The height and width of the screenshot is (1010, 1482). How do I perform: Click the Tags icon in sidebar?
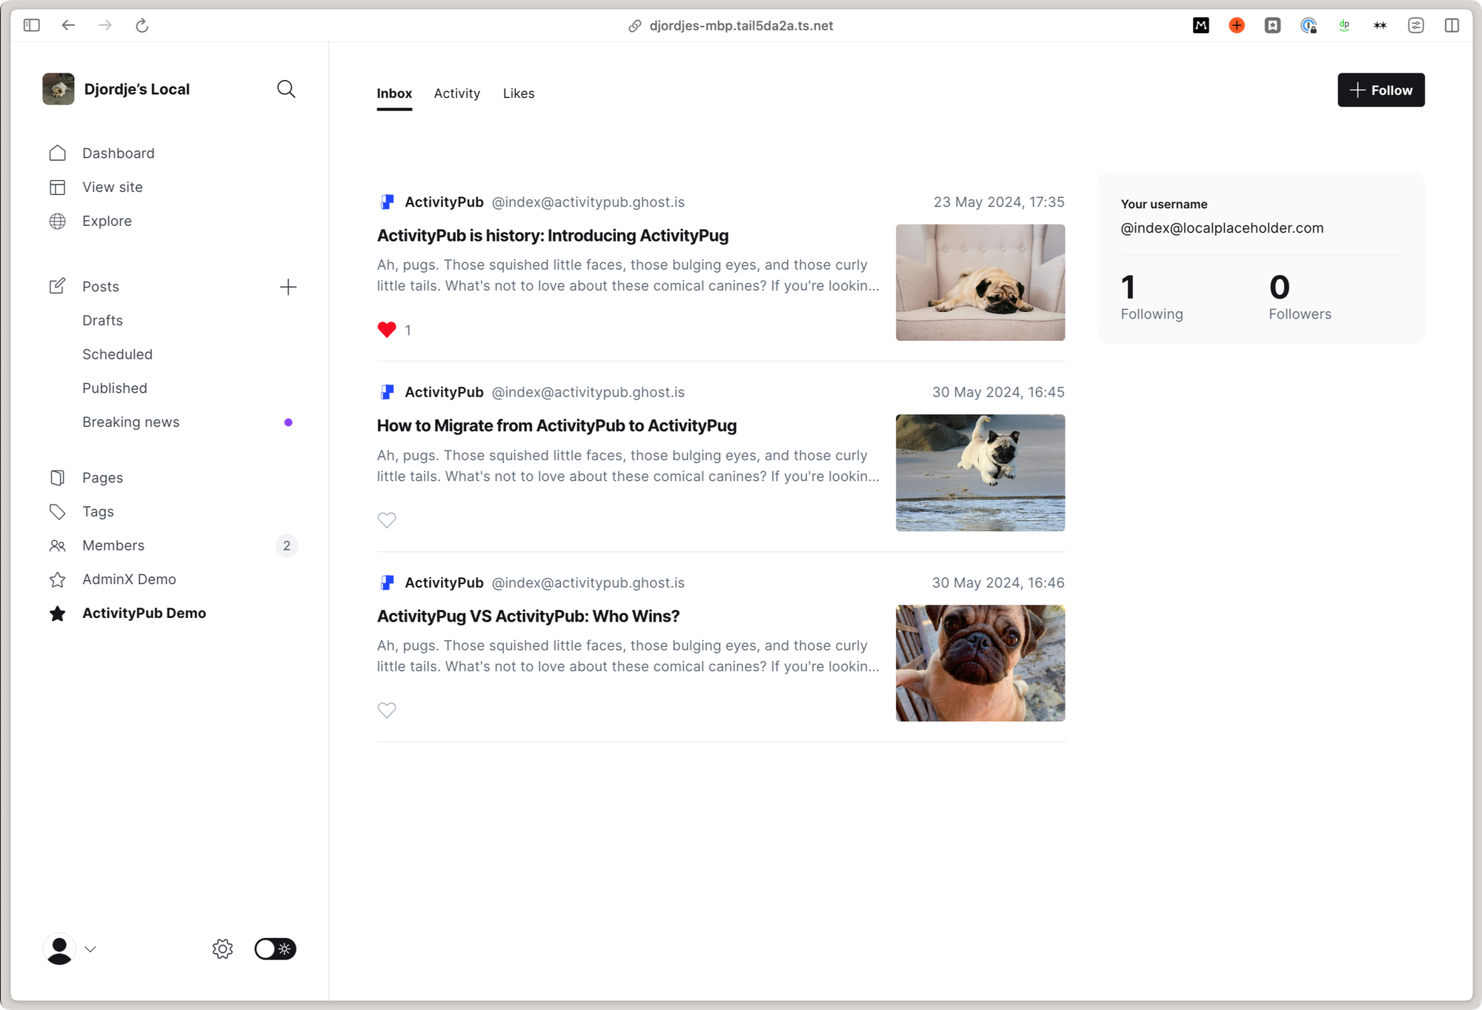pyautogui.click(x=58, y=511)
